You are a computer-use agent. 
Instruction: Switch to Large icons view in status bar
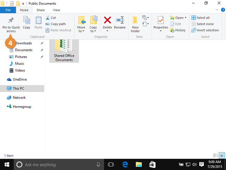pos(222,155)
